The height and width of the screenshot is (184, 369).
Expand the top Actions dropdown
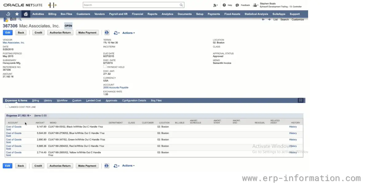coord(129,33)
